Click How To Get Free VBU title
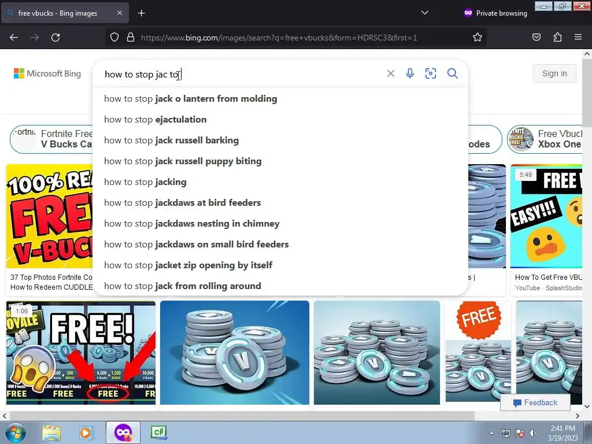This screenshot has width=592, height=444. (548, 277)
